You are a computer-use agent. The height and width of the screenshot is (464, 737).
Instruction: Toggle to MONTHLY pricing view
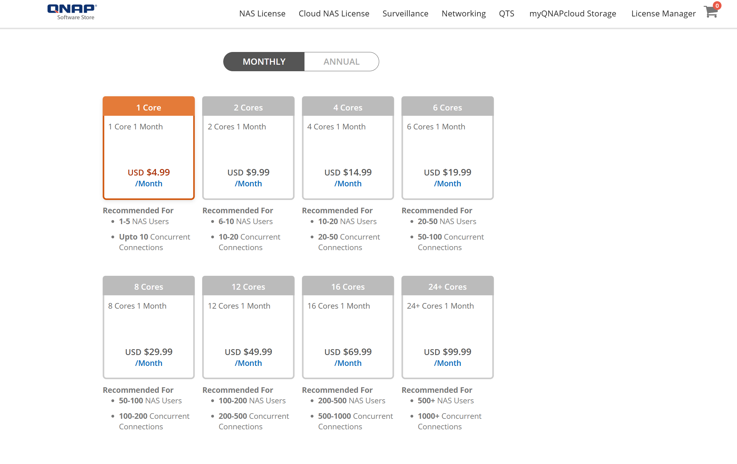pyautogui.click(x=264, y=61)
